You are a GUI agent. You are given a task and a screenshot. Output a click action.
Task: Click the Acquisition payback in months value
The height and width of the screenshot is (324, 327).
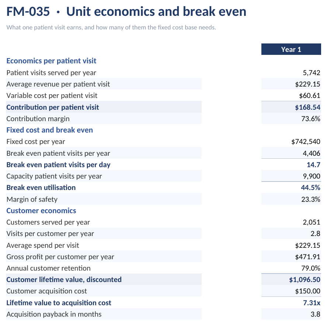pos(315,314)
